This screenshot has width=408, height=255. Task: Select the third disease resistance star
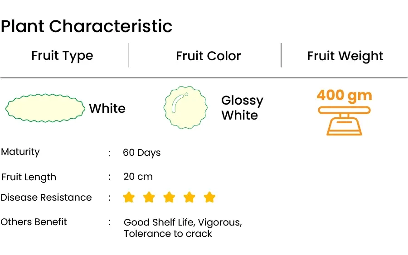169,197
